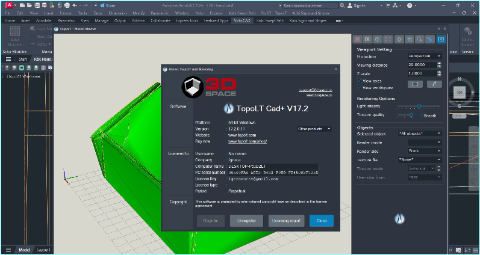480x255 pixels.
Task: Toggle the side panel layout icon in viewer toolbar
Action: (441, 40)
